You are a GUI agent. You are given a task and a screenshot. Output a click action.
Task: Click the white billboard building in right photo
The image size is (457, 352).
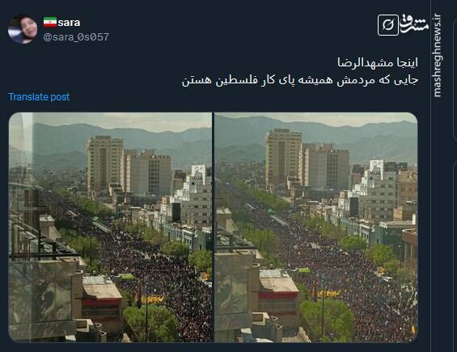click(x=376, y=167)
